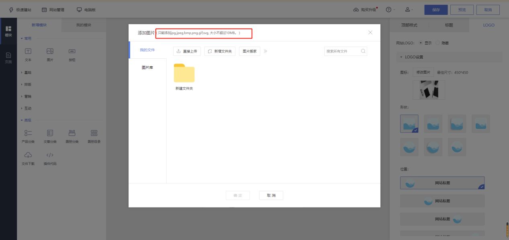Switch to the 标题 tab in the right panel

click(x=449, y=25)
